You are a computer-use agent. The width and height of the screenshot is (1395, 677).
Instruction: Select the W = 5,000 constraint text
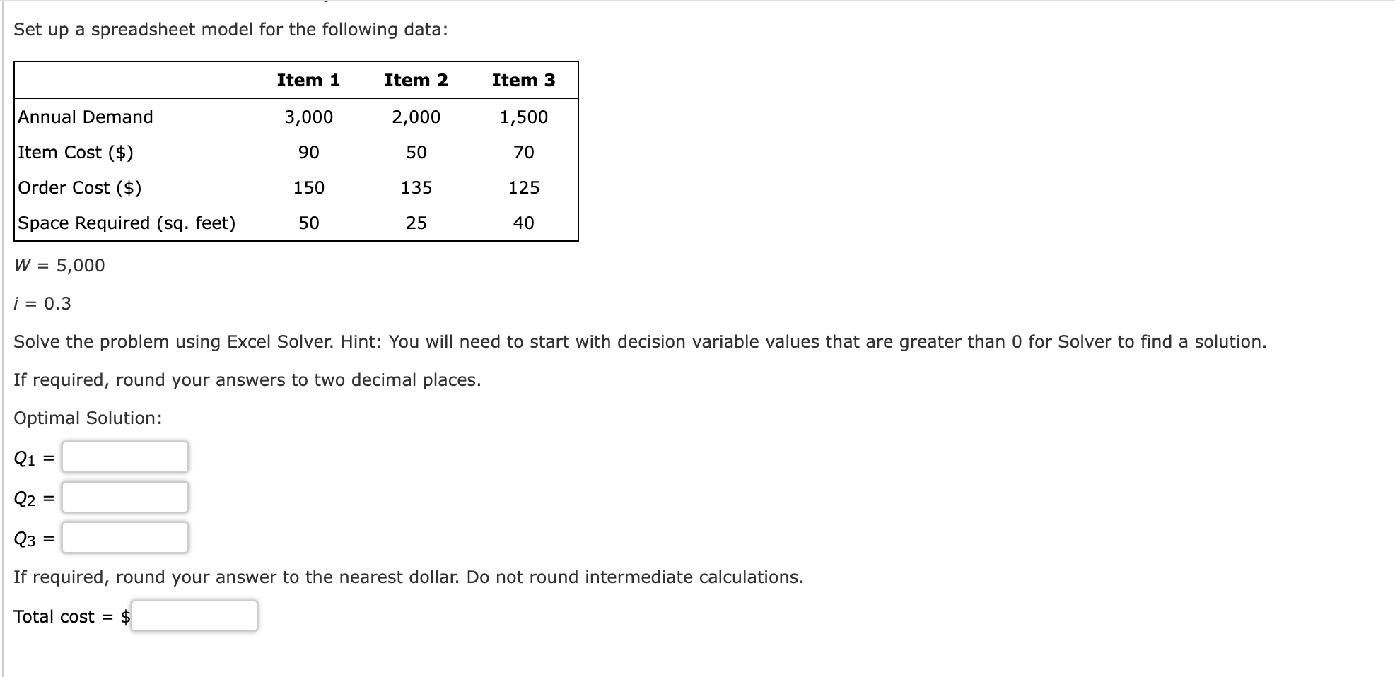59,266
